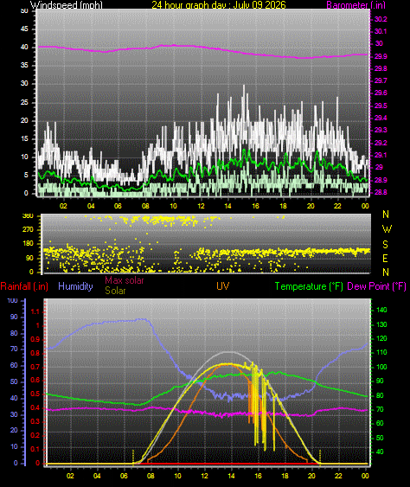This screenshot has width=410, height=487.
Task: Click the 45 windspeed scale value
Action: [24, 29]
